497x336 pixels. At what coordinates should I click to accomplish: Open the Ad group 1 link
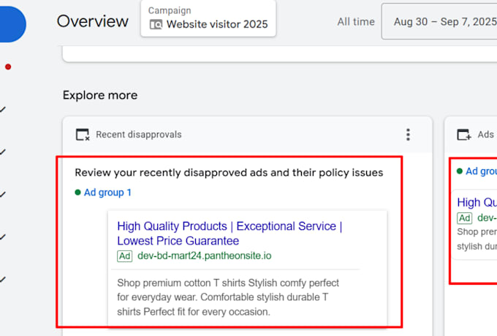(107, 193)
